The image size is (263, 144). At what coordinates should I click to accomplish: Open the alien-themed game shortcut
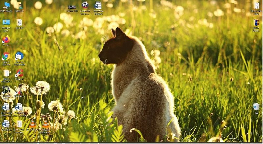tap(6, 90)
